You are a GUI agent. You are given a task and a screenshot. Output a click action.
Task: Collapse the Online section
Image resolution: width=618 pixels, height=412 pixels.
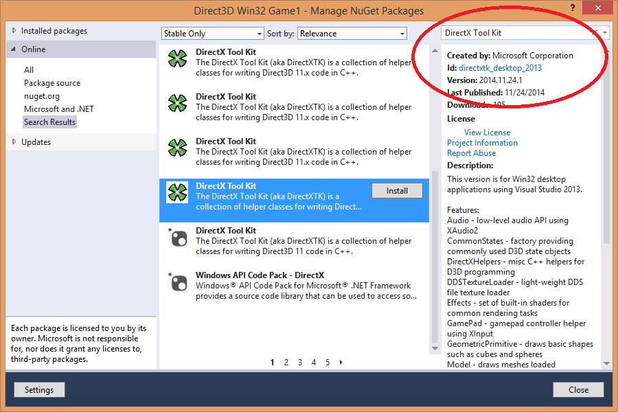pyautogui.click(x=14, y=49)
